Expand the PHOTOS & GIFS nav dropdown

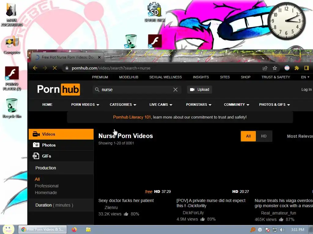click(274, 105)
